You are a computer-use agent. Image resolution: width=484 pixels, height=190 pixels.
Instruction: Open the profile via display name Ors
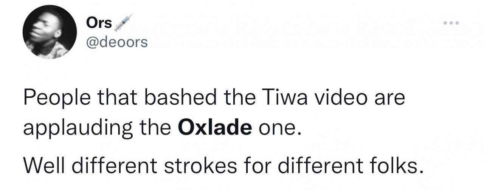click(99, 23)
